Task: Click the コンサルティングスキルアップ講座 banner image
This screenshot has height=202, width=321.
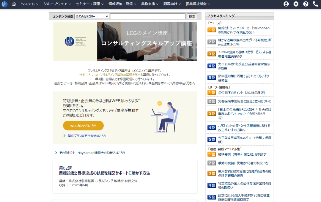Action: (x=125, y=42)
